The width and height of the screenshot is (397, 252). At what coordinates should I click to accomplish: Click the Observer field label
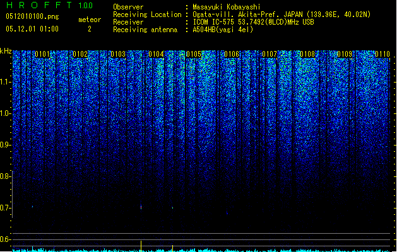128,7
